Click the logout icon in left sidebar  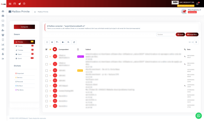click(x=3, y=59)
